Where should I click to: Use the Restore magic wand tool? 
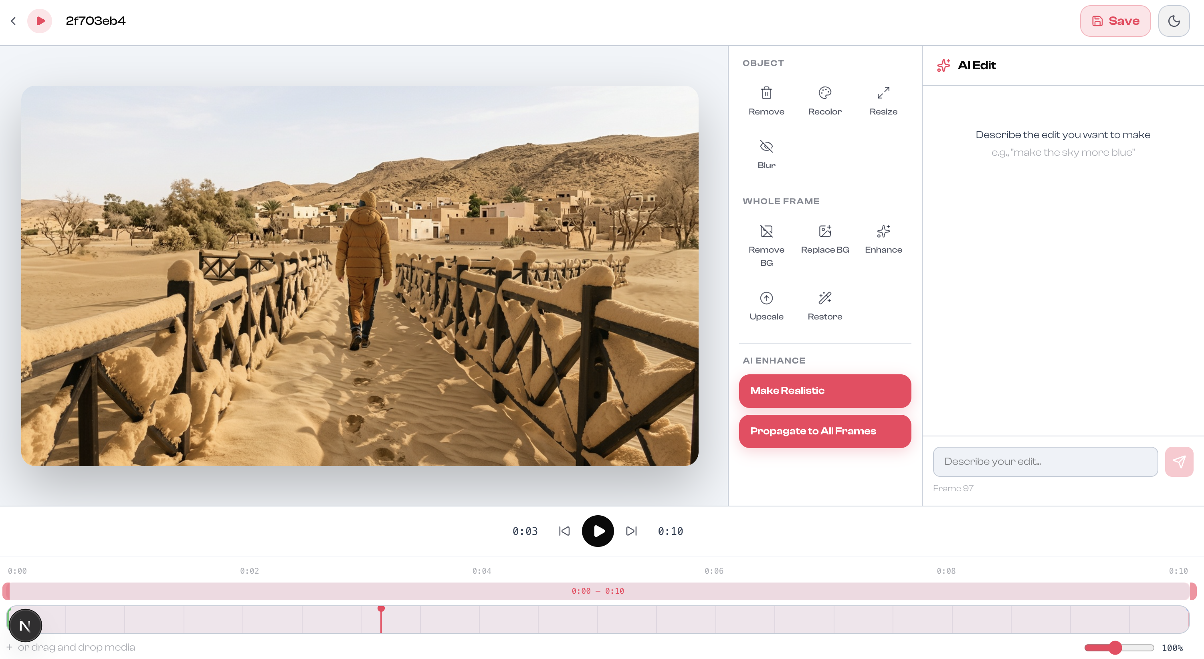[x=824, y=298]
